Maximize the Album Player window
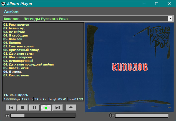The width and height of the screenshot is (176, 121). [157, 4]
